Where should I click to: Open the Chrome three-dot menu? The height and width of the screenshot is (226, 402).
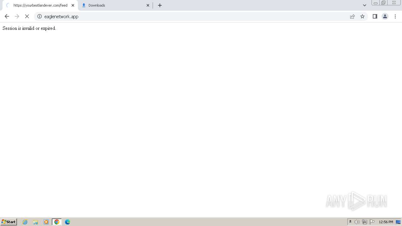pyautogui.click(x=395, y=17)
